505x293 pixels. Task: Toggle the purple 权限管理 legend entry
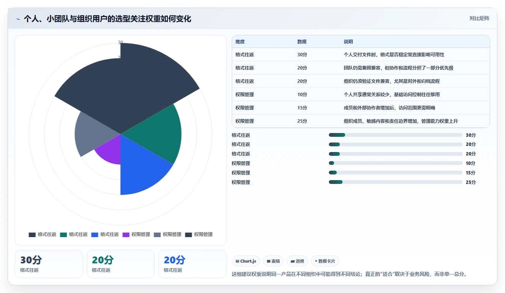(136, 234)
